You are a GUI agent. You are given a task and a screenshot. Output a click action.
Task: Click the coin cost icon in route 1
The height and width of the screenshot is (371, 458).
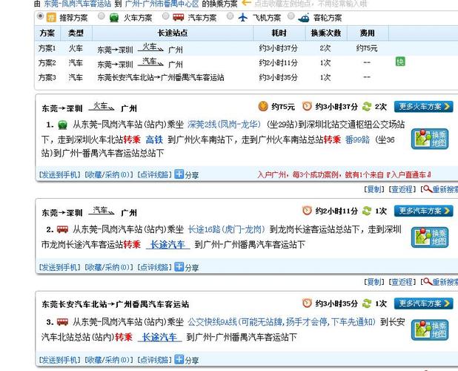coord(263,106)
